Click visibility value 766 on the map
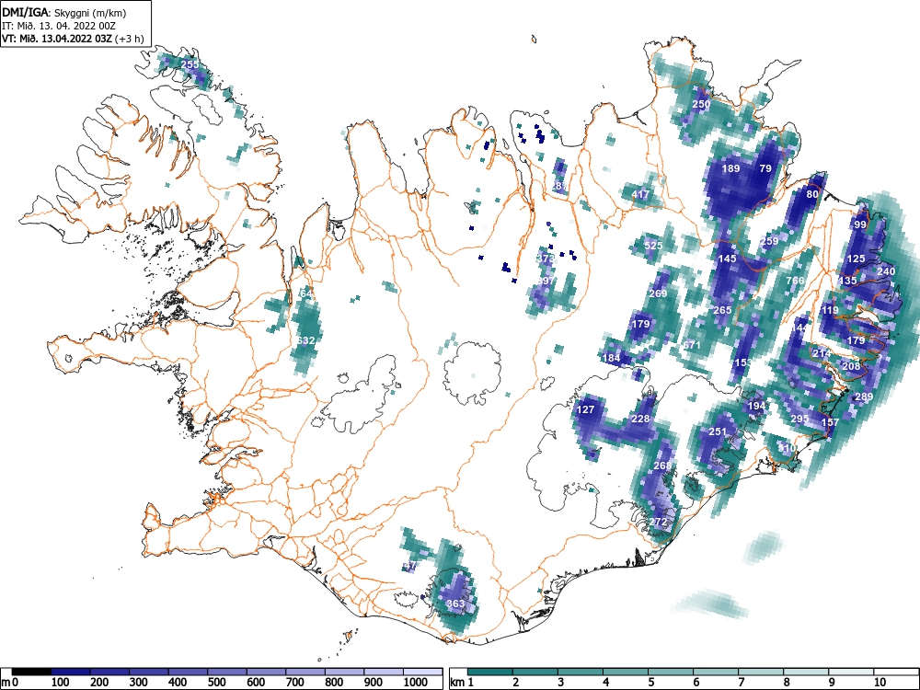 (x=795, y=281)
